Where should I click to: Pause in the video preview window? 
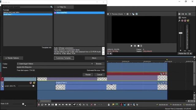click(x=135, y=46)
